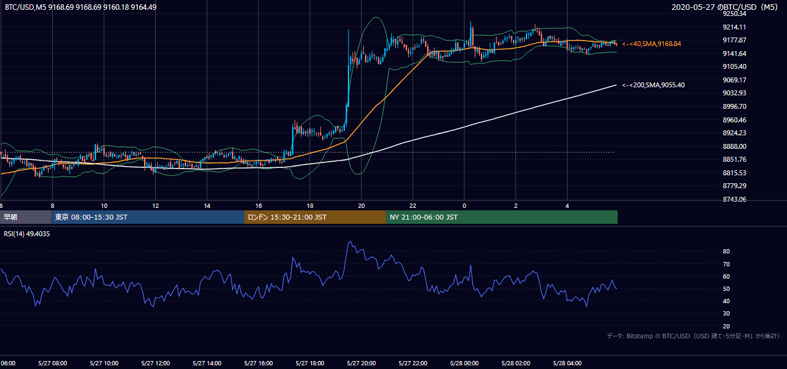Click the 5/27 08:00 date axis label
This screenshot has height=369, width=787.
point(52,363)
